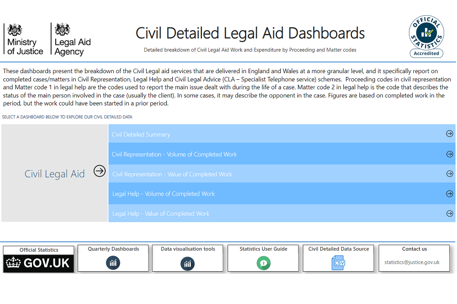Open Civil Detailed Summary dashboard
The image size is (457, 304).
[141, 134]
